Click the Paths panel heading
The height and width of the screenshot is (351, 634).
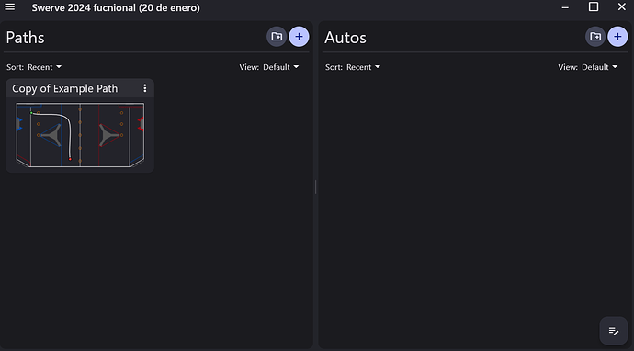[x=25, y=38]
